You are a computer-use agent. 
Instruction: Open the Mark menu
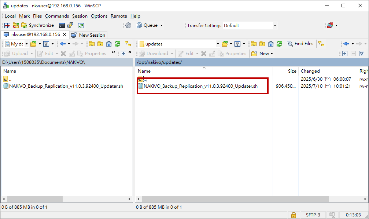pyautogui.click(x=25, y=16)
